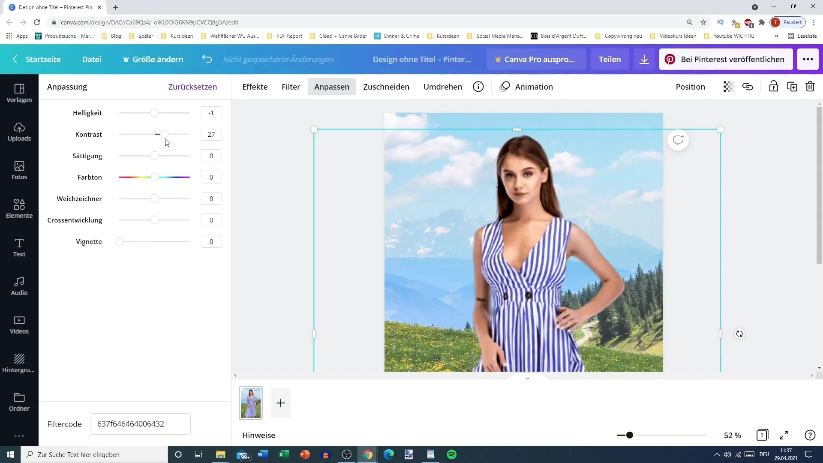Click the Kontrast value field

pyautogui.click(x=211, y=134)
